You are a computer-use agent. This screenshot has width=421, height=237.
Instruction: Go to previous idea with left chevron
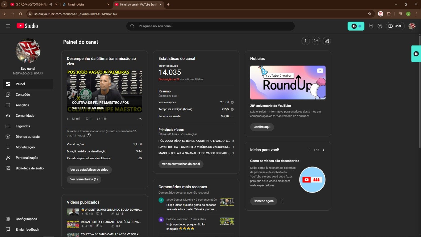[309, 150]
